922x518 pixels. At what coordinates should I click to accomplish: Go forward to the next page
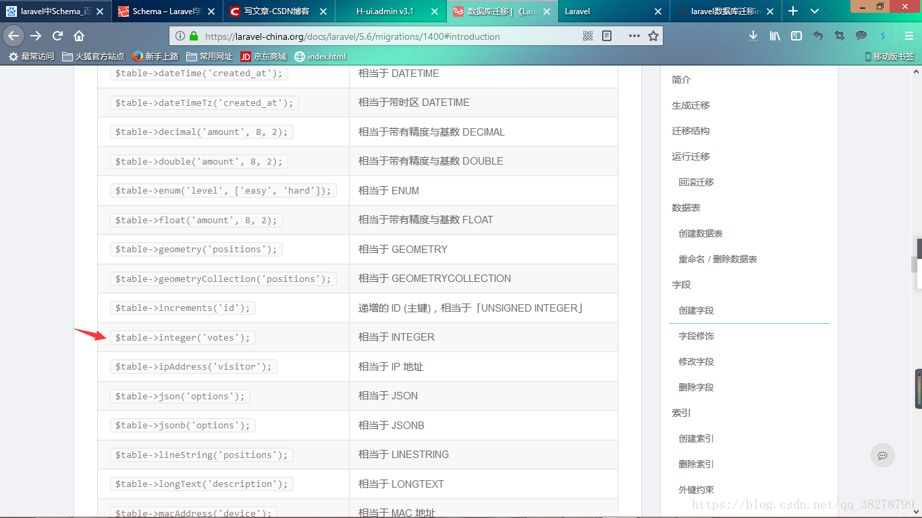pyautogui.click(x=36, y=36)
